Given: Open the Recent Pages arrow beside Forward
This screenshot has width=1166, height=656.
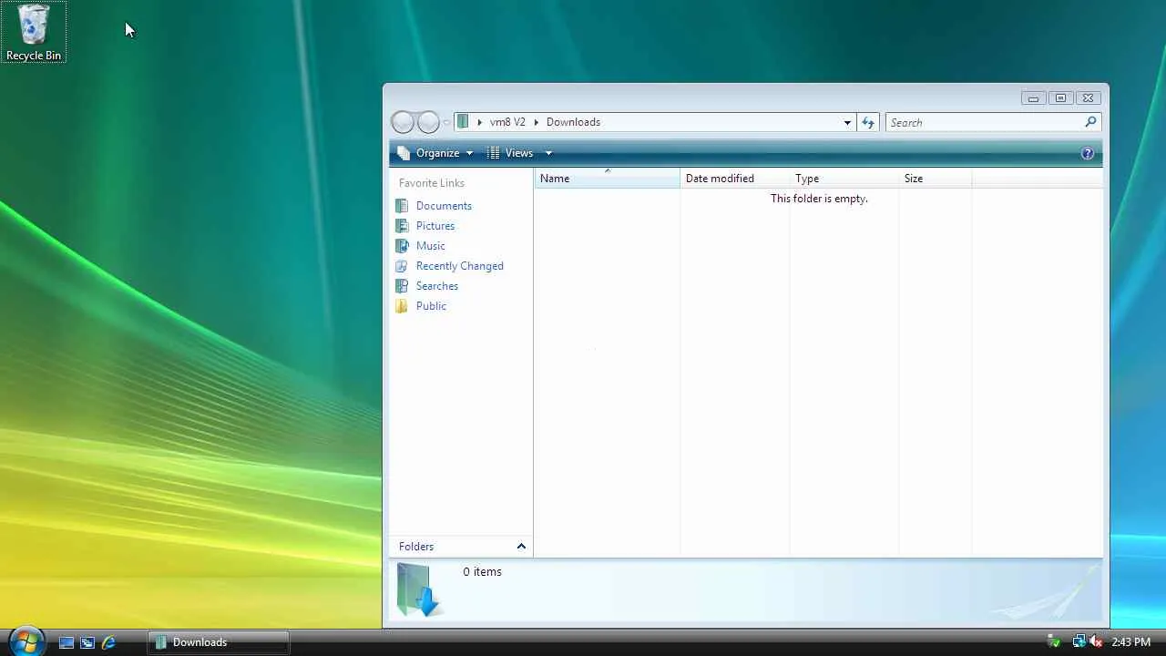Looking at the screenshot, I should [x=446, y=122].
